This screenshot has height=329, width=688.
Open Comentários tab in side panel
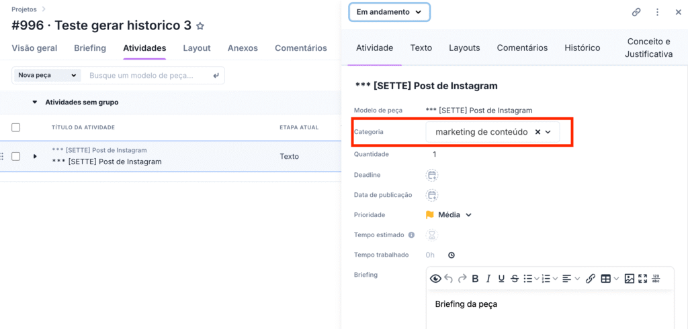point(522,48)
